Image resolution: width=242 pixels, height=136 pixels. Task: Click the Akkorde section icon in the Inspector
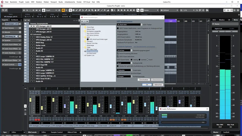click(20, 32)
